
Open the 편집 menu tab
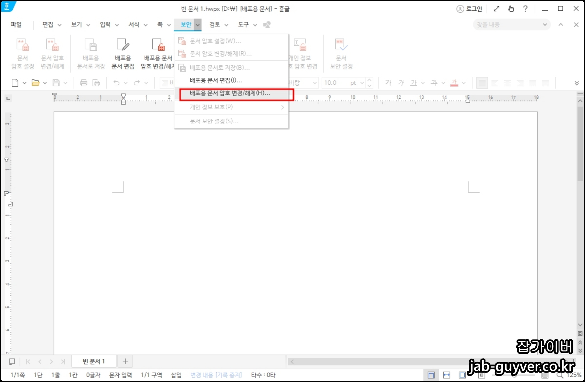48,25
